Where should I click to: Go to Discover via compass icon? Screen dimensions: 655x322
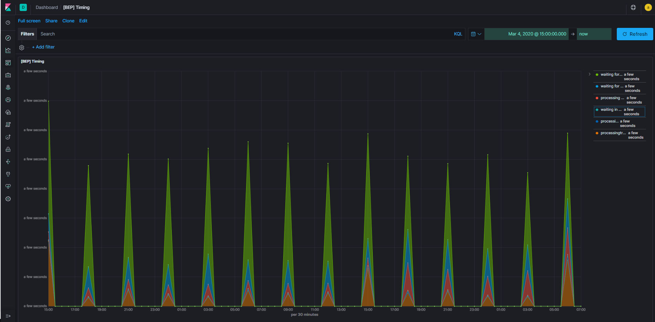[x=8, y=38]
